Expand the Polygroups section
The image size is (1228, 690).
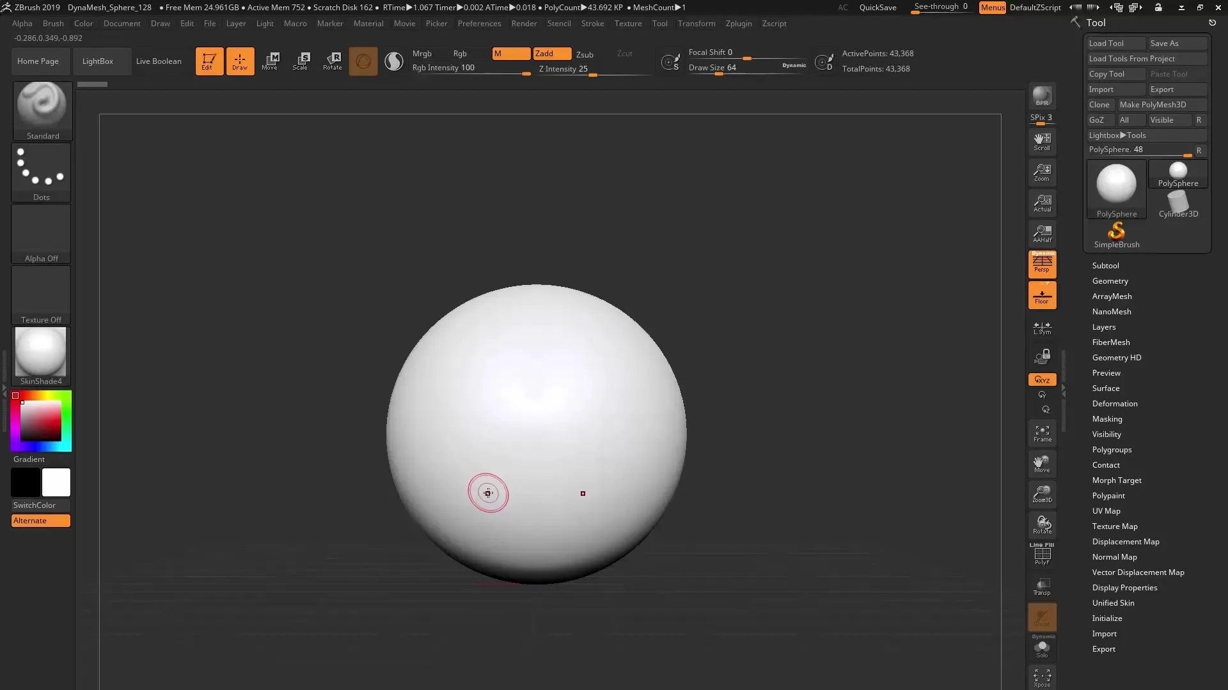pyautogui.click(x=1112, y=450)
